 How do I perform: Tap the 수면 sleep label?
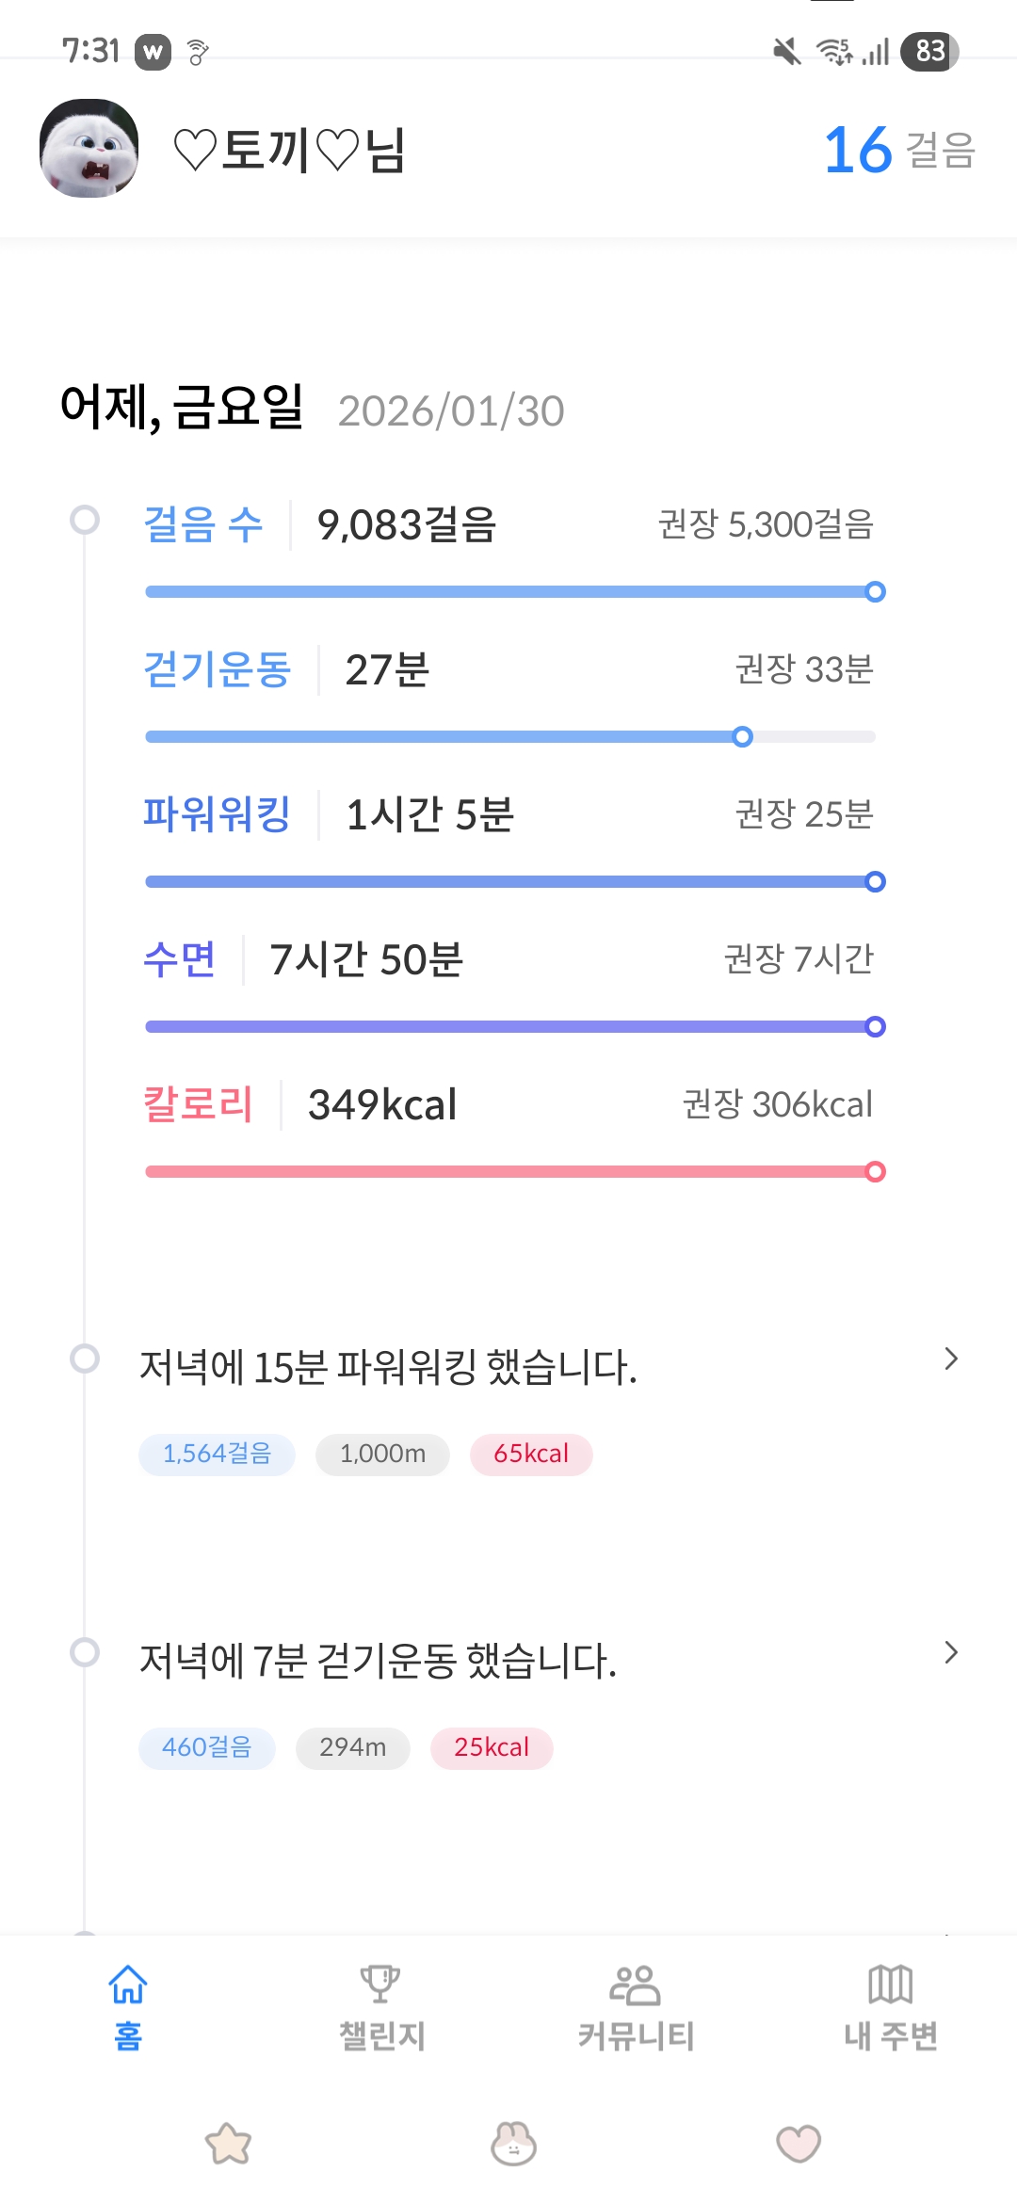pos(179,959)
